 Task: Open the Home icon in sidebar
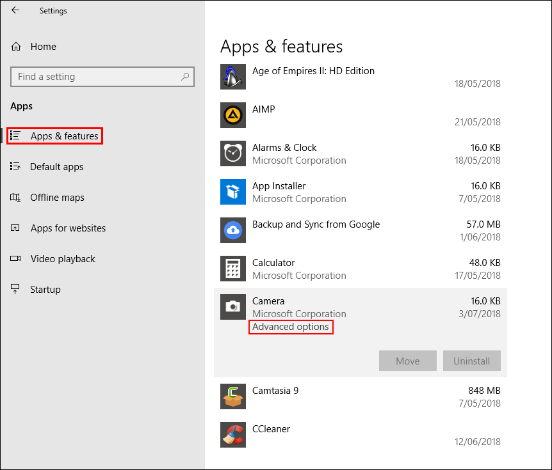[x=16, y=47]
